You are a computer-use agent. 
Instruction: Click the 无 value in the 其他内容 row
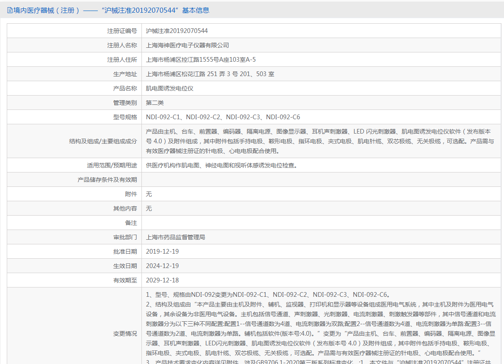pos(149,209)
